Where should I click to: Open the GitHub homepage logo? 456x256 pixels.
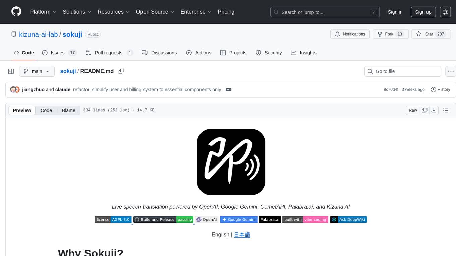tap(16, 12)
